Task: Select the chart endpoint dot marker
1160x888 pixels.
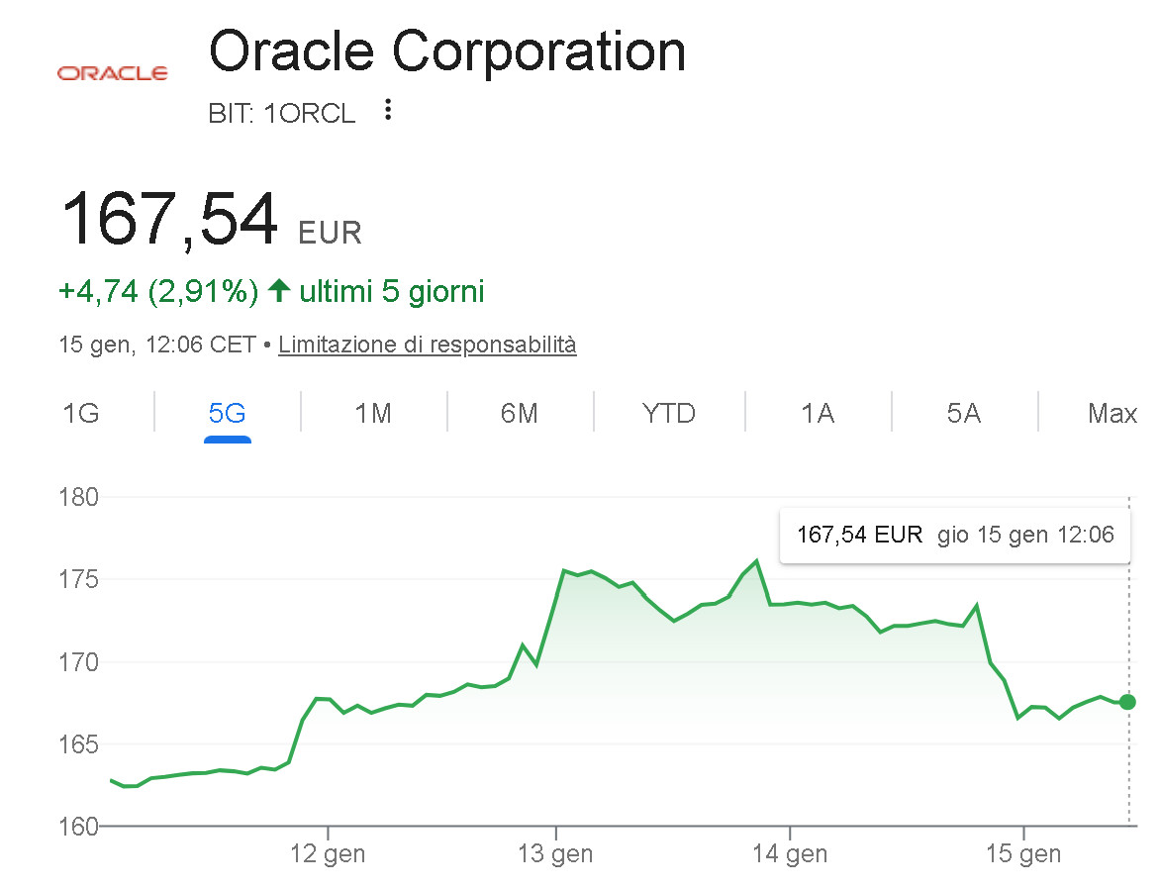Action: pos(1126,703)
